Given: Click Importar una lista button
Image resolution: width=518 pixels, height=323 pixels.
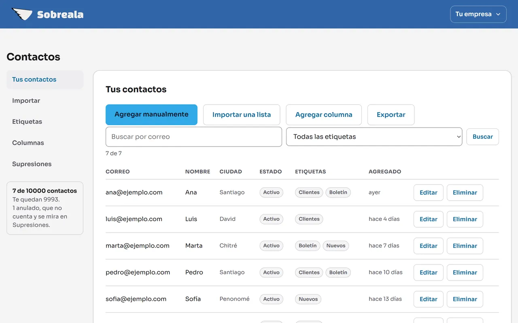Looking at the screenshot, I should coord(242,115).
